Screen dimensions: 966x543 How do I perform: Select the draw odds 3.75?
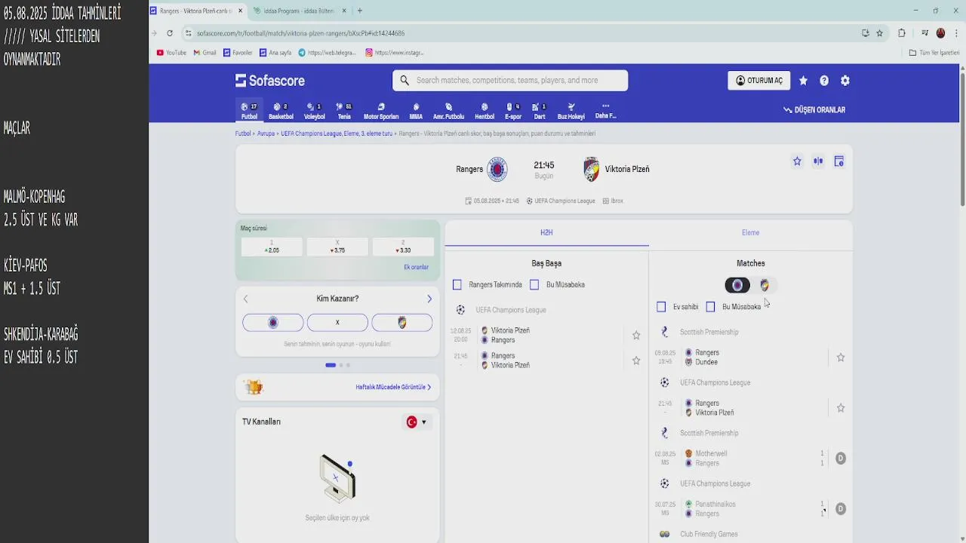click(337, 247)
